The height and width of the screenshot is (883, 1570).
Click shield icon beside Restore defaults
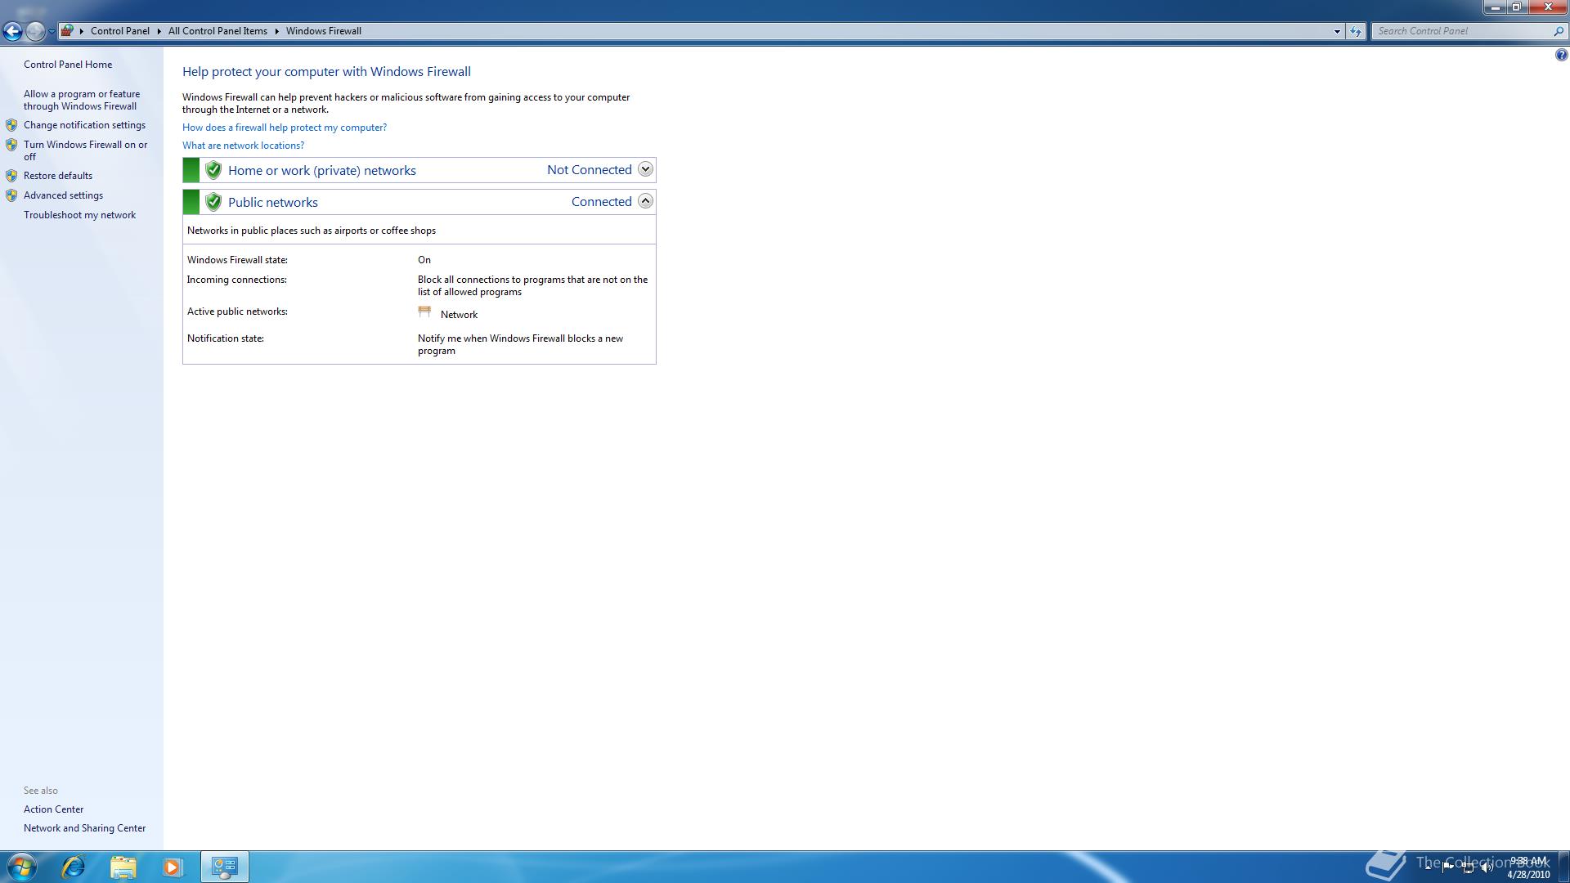click(x=11, y=176)
